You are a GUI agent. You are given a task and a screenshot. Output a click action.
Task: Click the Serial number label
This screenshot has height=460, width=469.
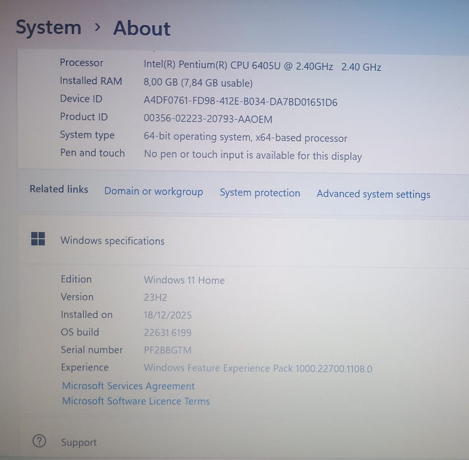coord(92,350)
